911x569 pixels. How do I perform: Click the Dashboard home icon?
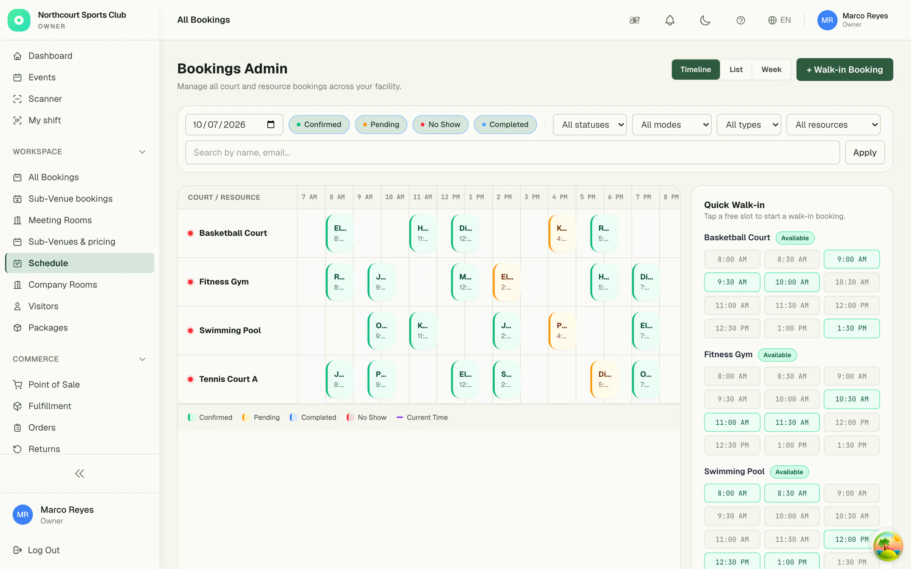(x=17, y=56)
